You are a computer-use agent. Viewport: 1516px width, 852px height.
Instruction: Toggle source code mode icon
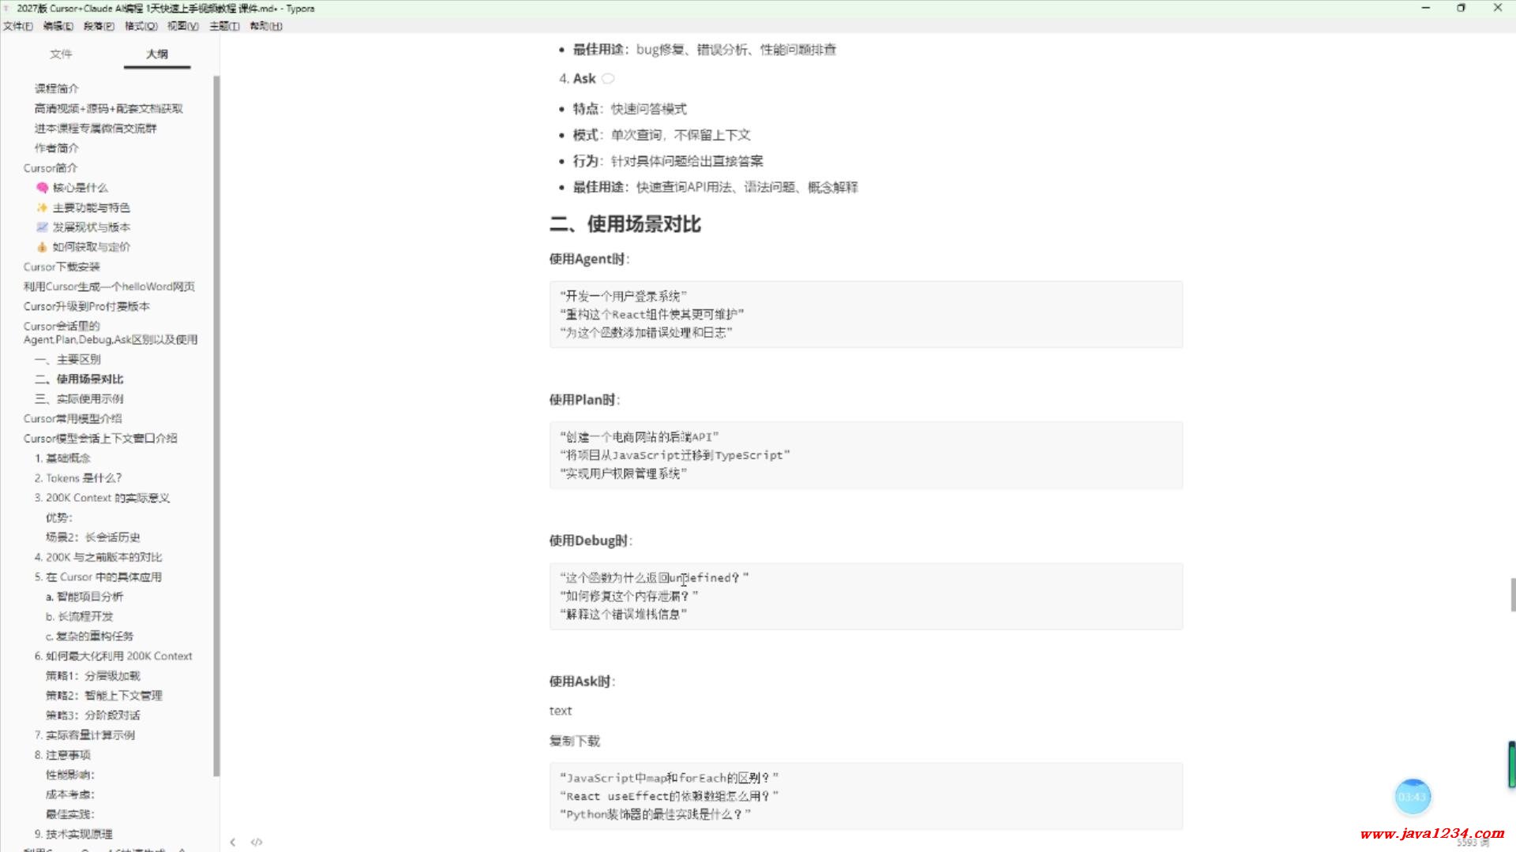point(257,842)
